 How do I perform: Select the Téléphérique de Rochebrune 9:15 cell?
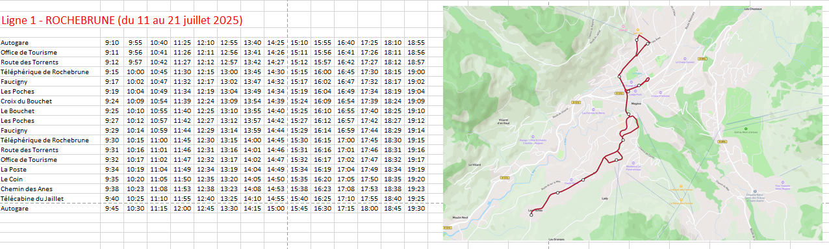[x=112, y=72]
